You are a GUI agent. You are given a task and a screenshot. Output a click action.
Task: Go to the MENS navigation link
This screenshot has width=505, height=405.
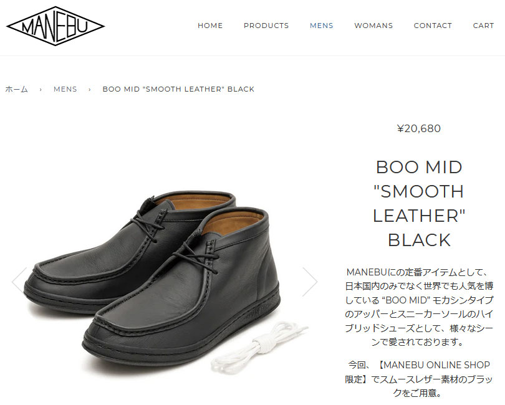tap(322, 26)
